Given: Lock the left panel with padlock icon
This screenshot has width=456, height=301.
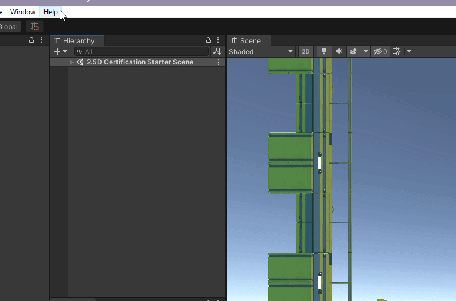Looking at the screenshot, I should click(31, 40).
